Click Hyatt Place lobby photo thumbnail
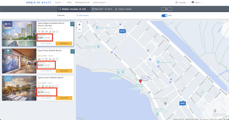The image size is (229, 120). tap(19, 61)
